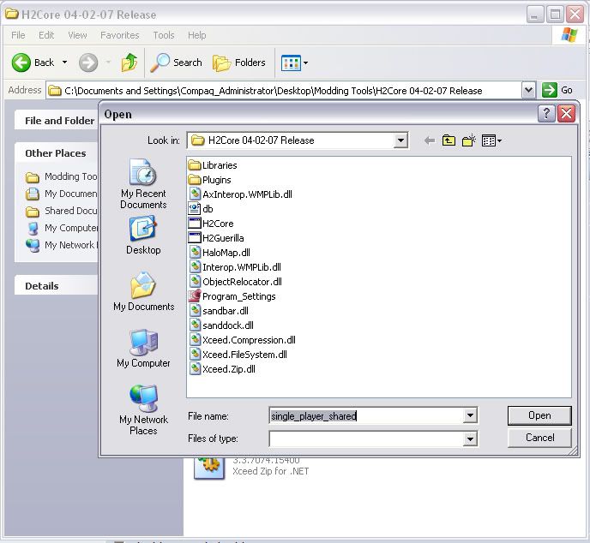Click the Forward arrow icon in Explorer toolbar
Viewport: 590px width, 543px height.
click(88, 63)
